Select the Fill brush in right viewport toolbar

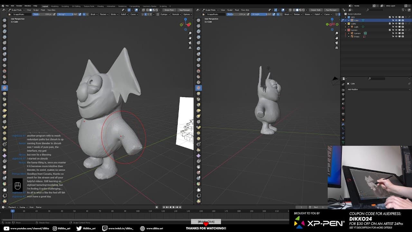coord(199,82)
